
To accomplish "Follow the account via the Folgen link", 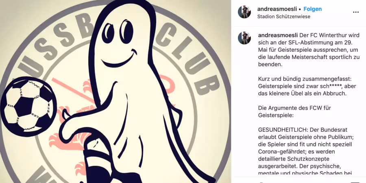I will [x=313, y=9].
